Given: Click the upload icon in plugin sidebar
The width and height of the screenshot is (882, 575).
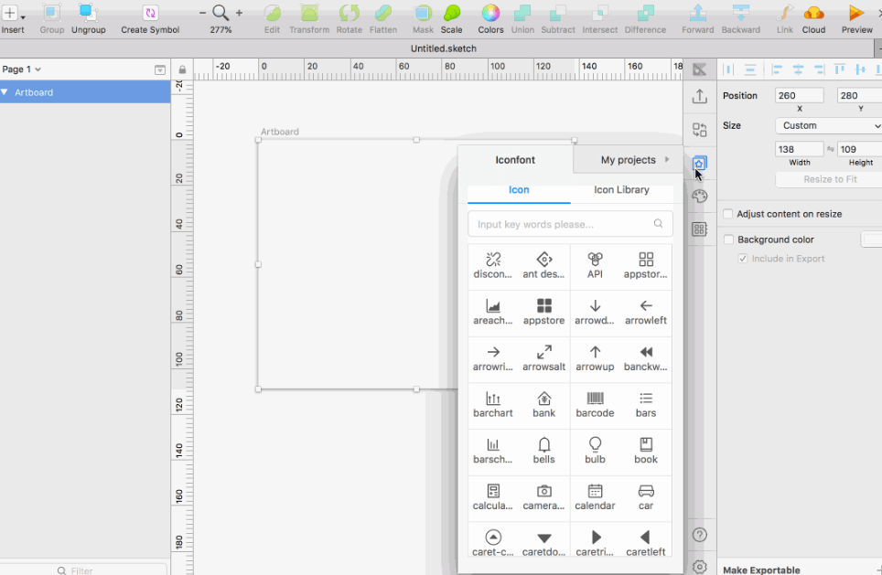Looking at the screenshot, I should coord(699,97).
